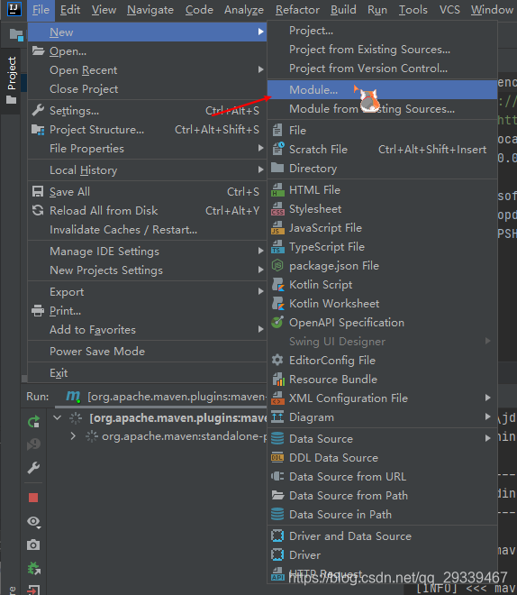Click the eye show options icon

click(x=33, y=522)
